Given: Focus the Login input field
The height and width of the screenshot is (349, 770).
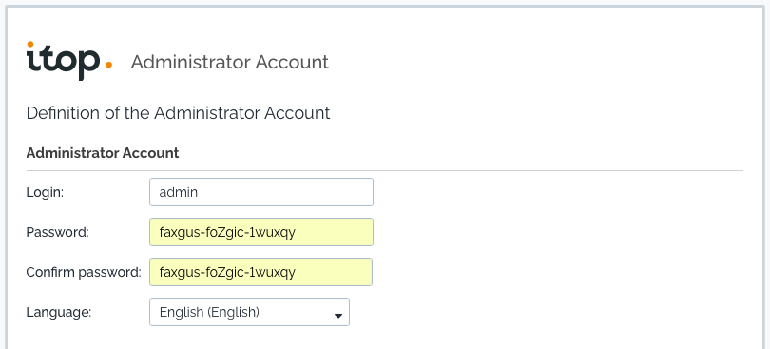Looking at the screenshot, I should click(261, 192).
